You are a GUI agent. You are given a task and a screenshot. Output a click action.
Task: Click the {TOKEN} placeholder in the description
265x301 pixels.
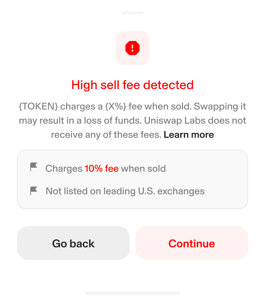click(38, 106)
